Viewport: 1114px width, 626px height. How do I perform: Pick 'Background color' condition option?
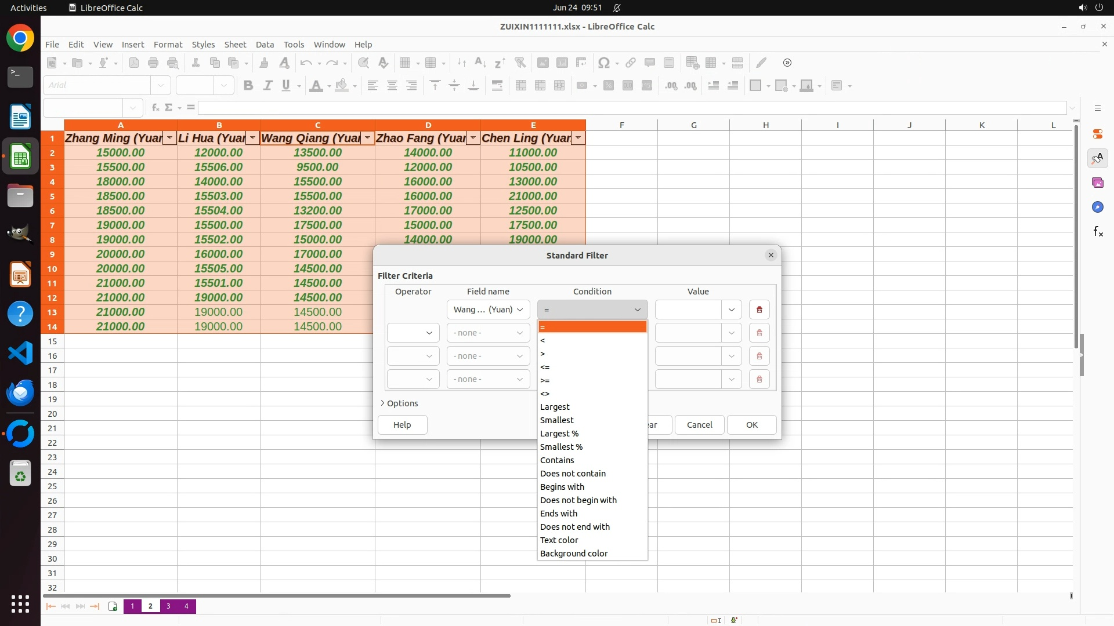(x=574, y=554)
